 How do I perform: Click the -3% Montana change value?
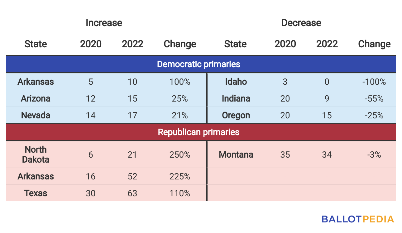[x=374, y=155]
